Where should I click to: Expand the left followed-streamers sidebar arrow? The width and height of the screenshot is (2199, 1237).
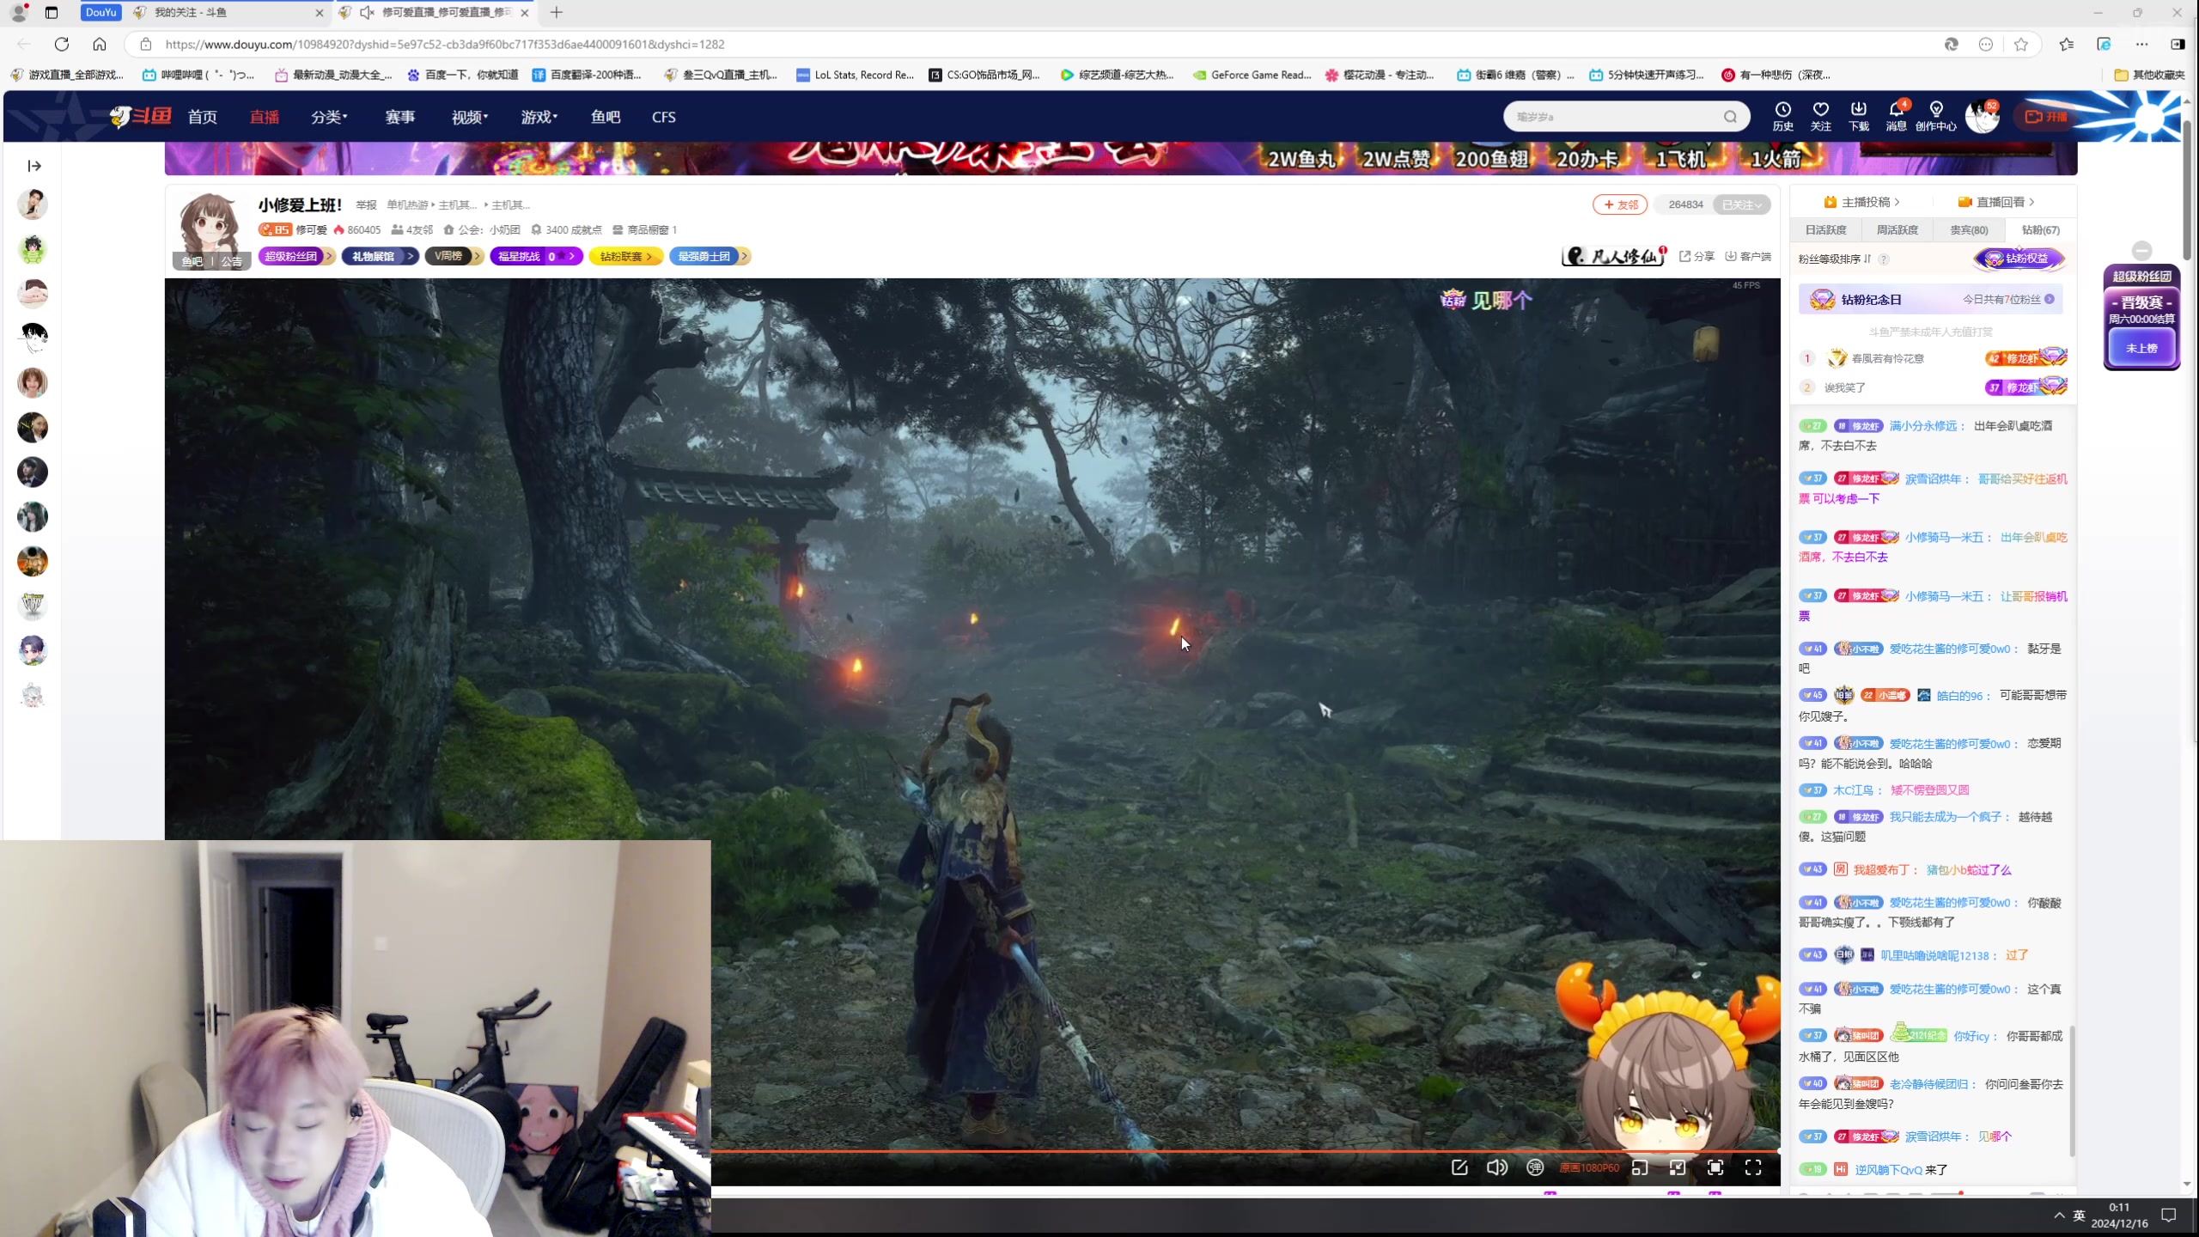coord(34,166)
